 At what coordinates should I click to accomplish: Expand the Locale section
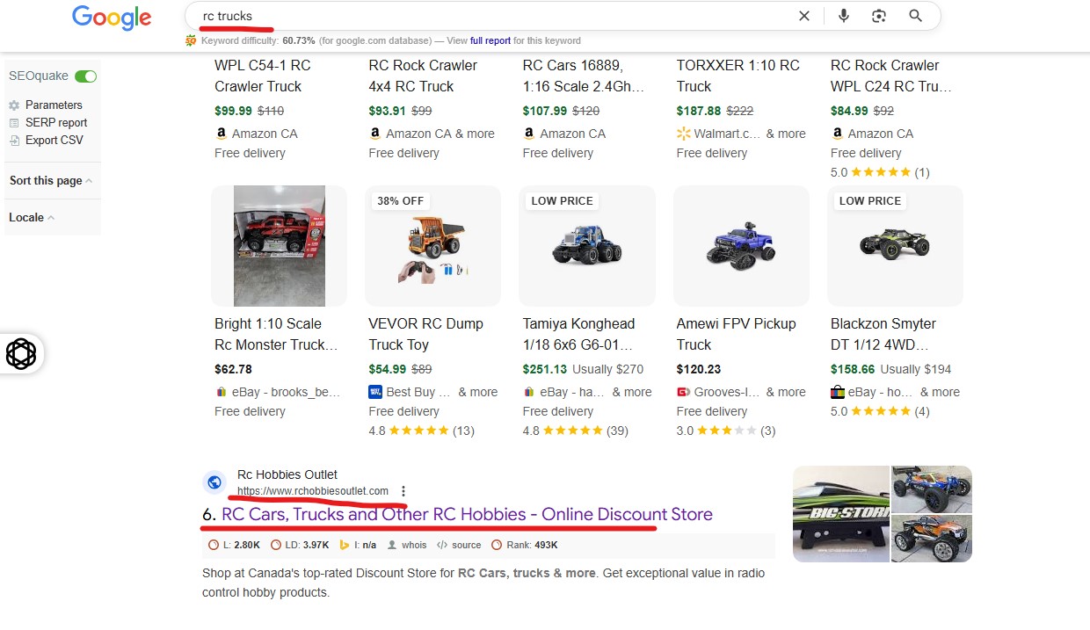[x=32, y=218]
